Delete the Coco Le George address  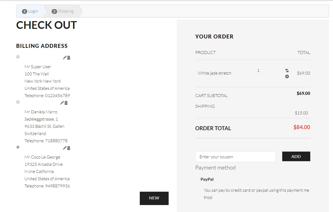69,148
